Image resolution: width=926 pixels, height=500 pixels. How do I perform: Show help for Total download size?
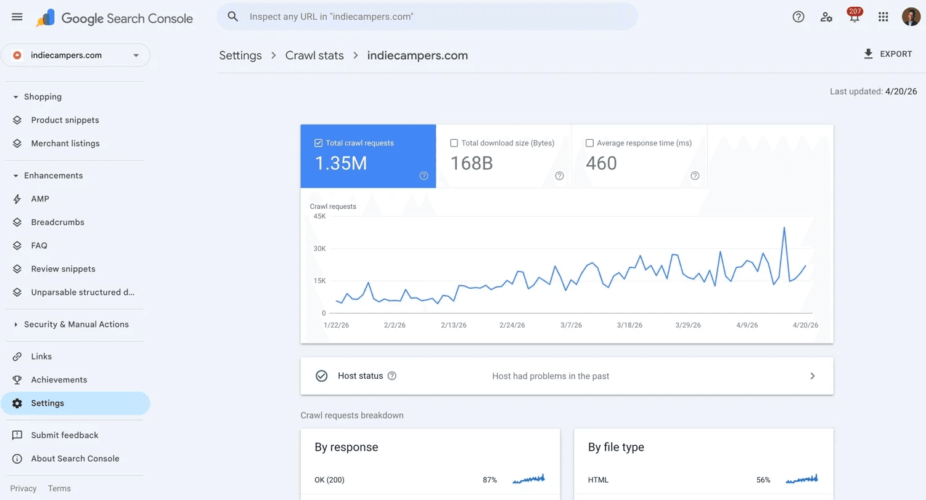click(559, 175)
